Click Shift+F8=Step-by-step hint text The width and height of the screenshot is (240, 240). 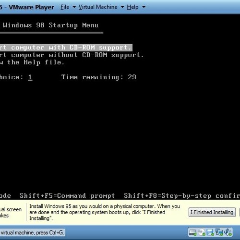point(182,196)
